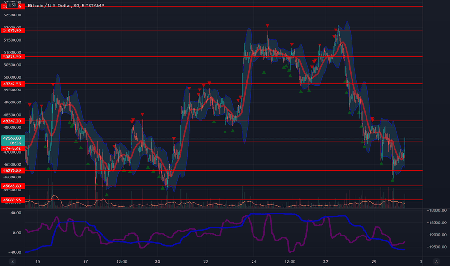The width and height of the screenshot is (450, 266).
Task: Select the 45645.80 red price label
Action: click(x=13, y=186)
